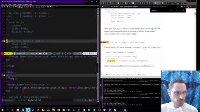Go back in the Chrome browser
The width and height of the screenshot is (200, 112).
[x=103, y=6]
